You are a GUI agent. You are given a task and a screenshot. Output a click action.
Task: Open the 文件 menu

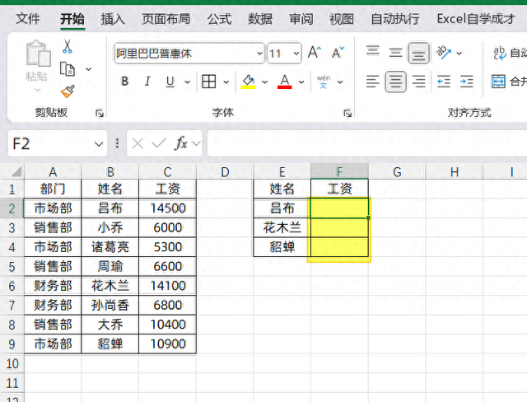(x=28, y=19)
